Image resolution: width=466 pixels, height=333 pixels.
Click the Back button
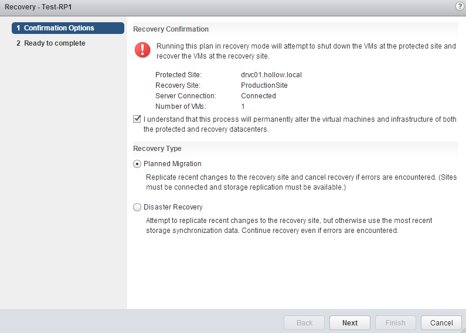(304, 322)
